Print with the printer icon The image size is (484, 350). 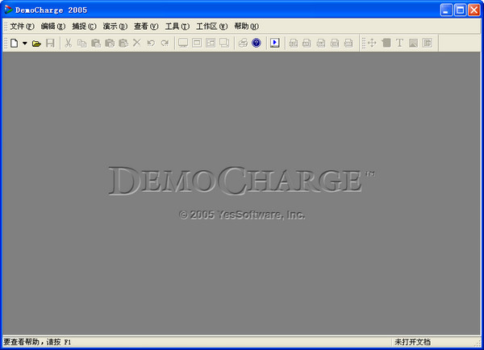click(243, 43)
